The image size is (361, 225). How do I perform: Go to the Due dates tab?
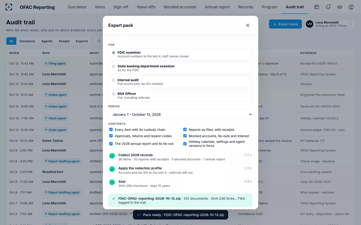click(77, 7)
